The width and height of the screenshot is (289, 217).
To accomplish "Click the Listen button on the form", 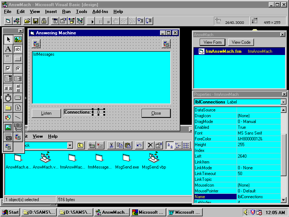I will coord(46,113).
